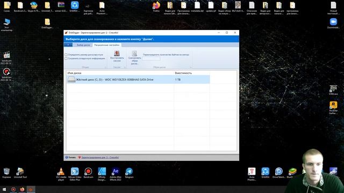Open the SHAREit shortcut at bottom right
This screenshot has height=193, width=344.
265,173
